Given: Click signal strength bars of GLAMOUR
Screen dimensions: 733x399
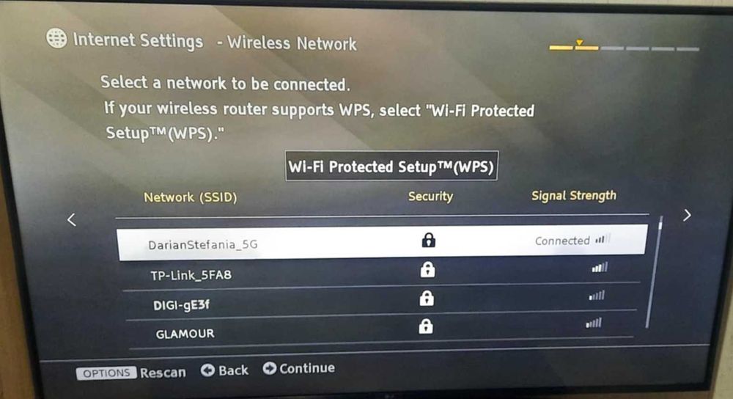Looking at the screenshot, I should point(594,323).
